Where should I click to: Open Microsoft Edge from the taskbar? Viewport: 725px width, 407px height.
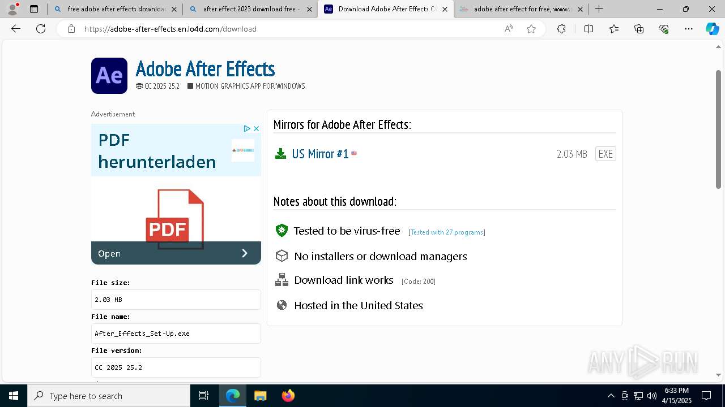[x=233, y=396]
